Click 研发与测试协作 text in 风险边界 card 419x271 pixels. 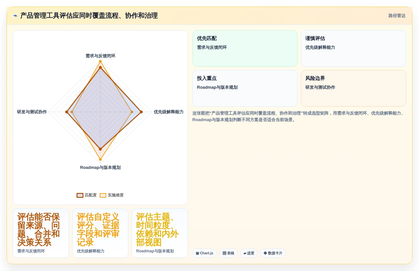(320, 87)
